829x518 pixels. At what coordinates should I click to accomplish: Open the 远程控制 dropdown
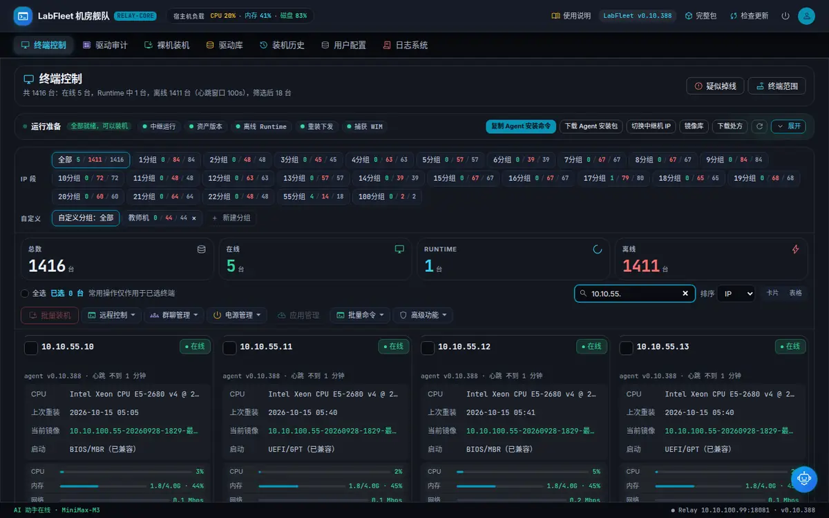coord(111,315)
